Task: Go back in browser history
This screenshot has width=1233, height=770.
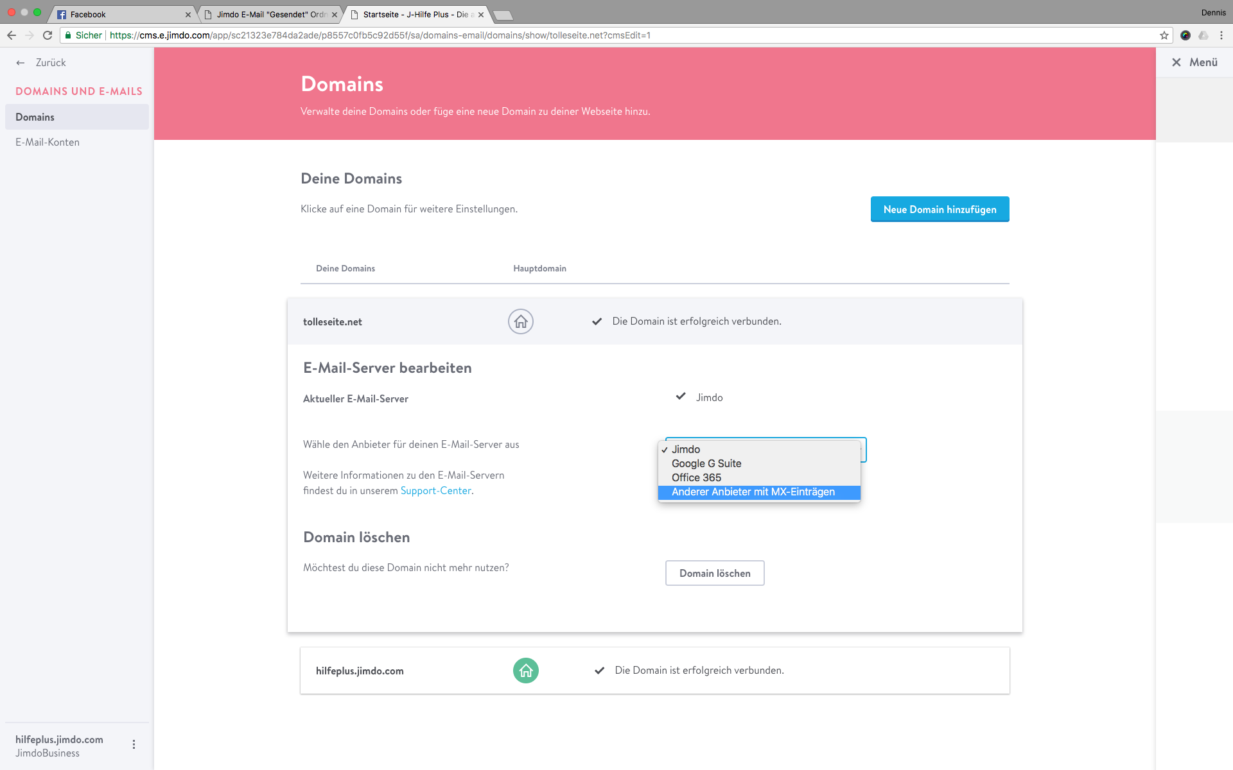Action: click(12, 35)
